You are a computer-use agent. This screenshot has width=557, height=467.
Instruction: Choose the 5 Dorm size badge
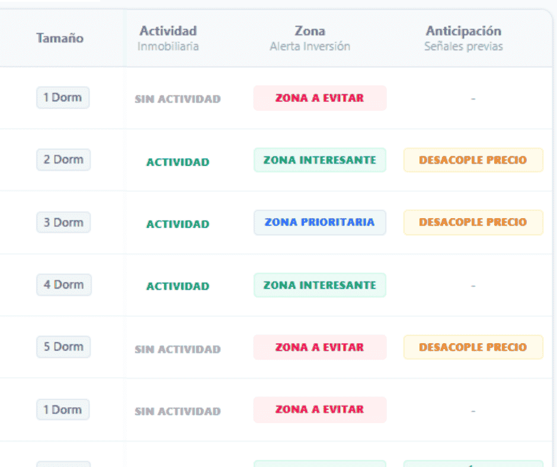[x=63, y=347]
